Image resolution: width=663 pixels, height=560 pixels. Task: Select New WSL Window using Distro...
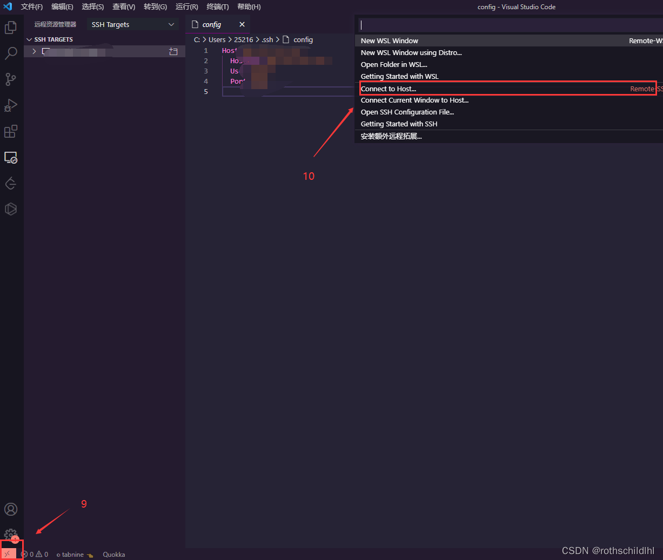[x=509, y=52]
